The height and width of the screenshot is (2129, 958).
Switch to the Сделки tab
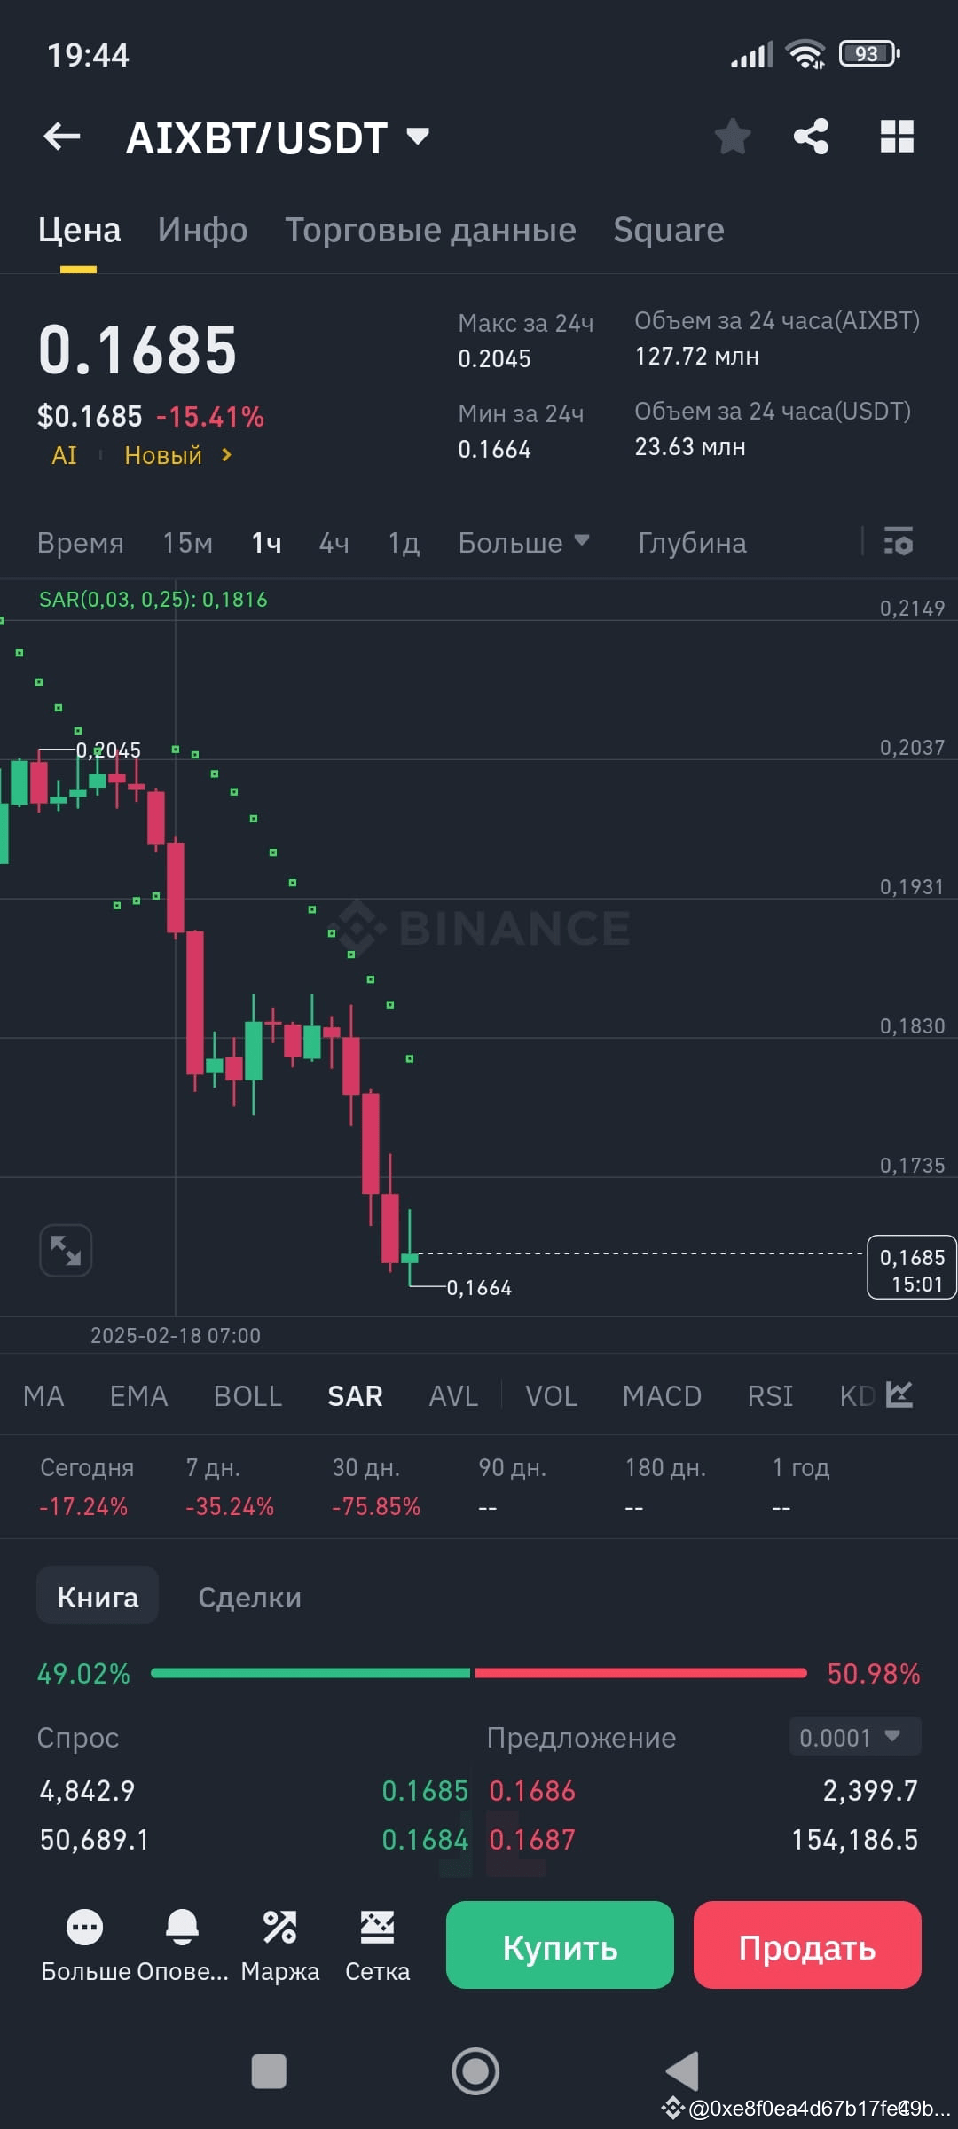pyautogui.click(x=249, y=1595)
